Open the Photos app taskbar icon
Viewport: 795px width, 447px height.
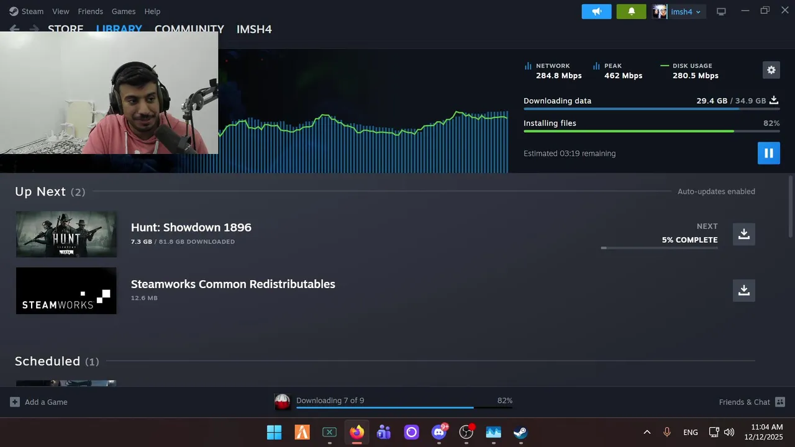click(x=494, y=432)
